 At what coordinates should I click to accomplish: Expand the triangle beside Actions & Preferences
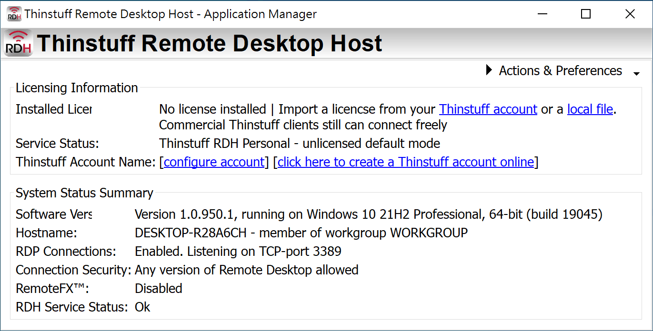(489, 70)
